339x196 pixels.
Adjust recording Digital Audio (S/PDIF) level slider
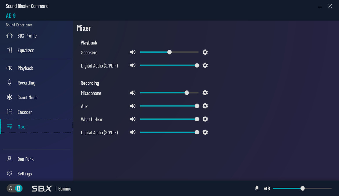click(x=169, y=132)
